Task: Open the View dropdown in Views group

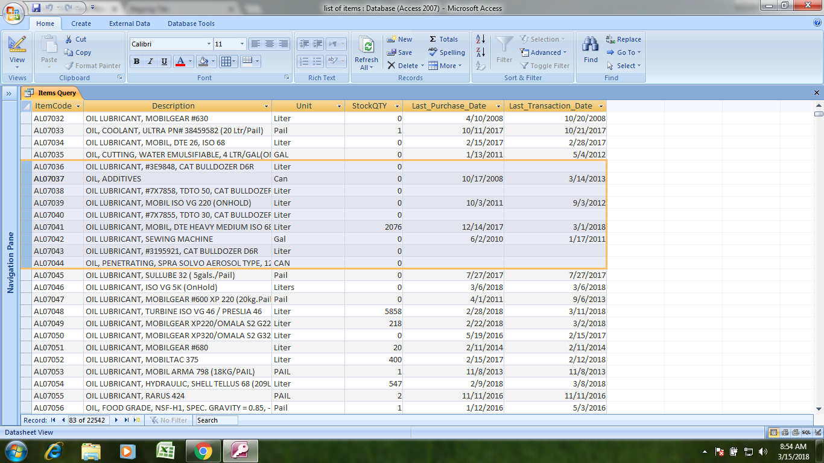Action: 17,63
